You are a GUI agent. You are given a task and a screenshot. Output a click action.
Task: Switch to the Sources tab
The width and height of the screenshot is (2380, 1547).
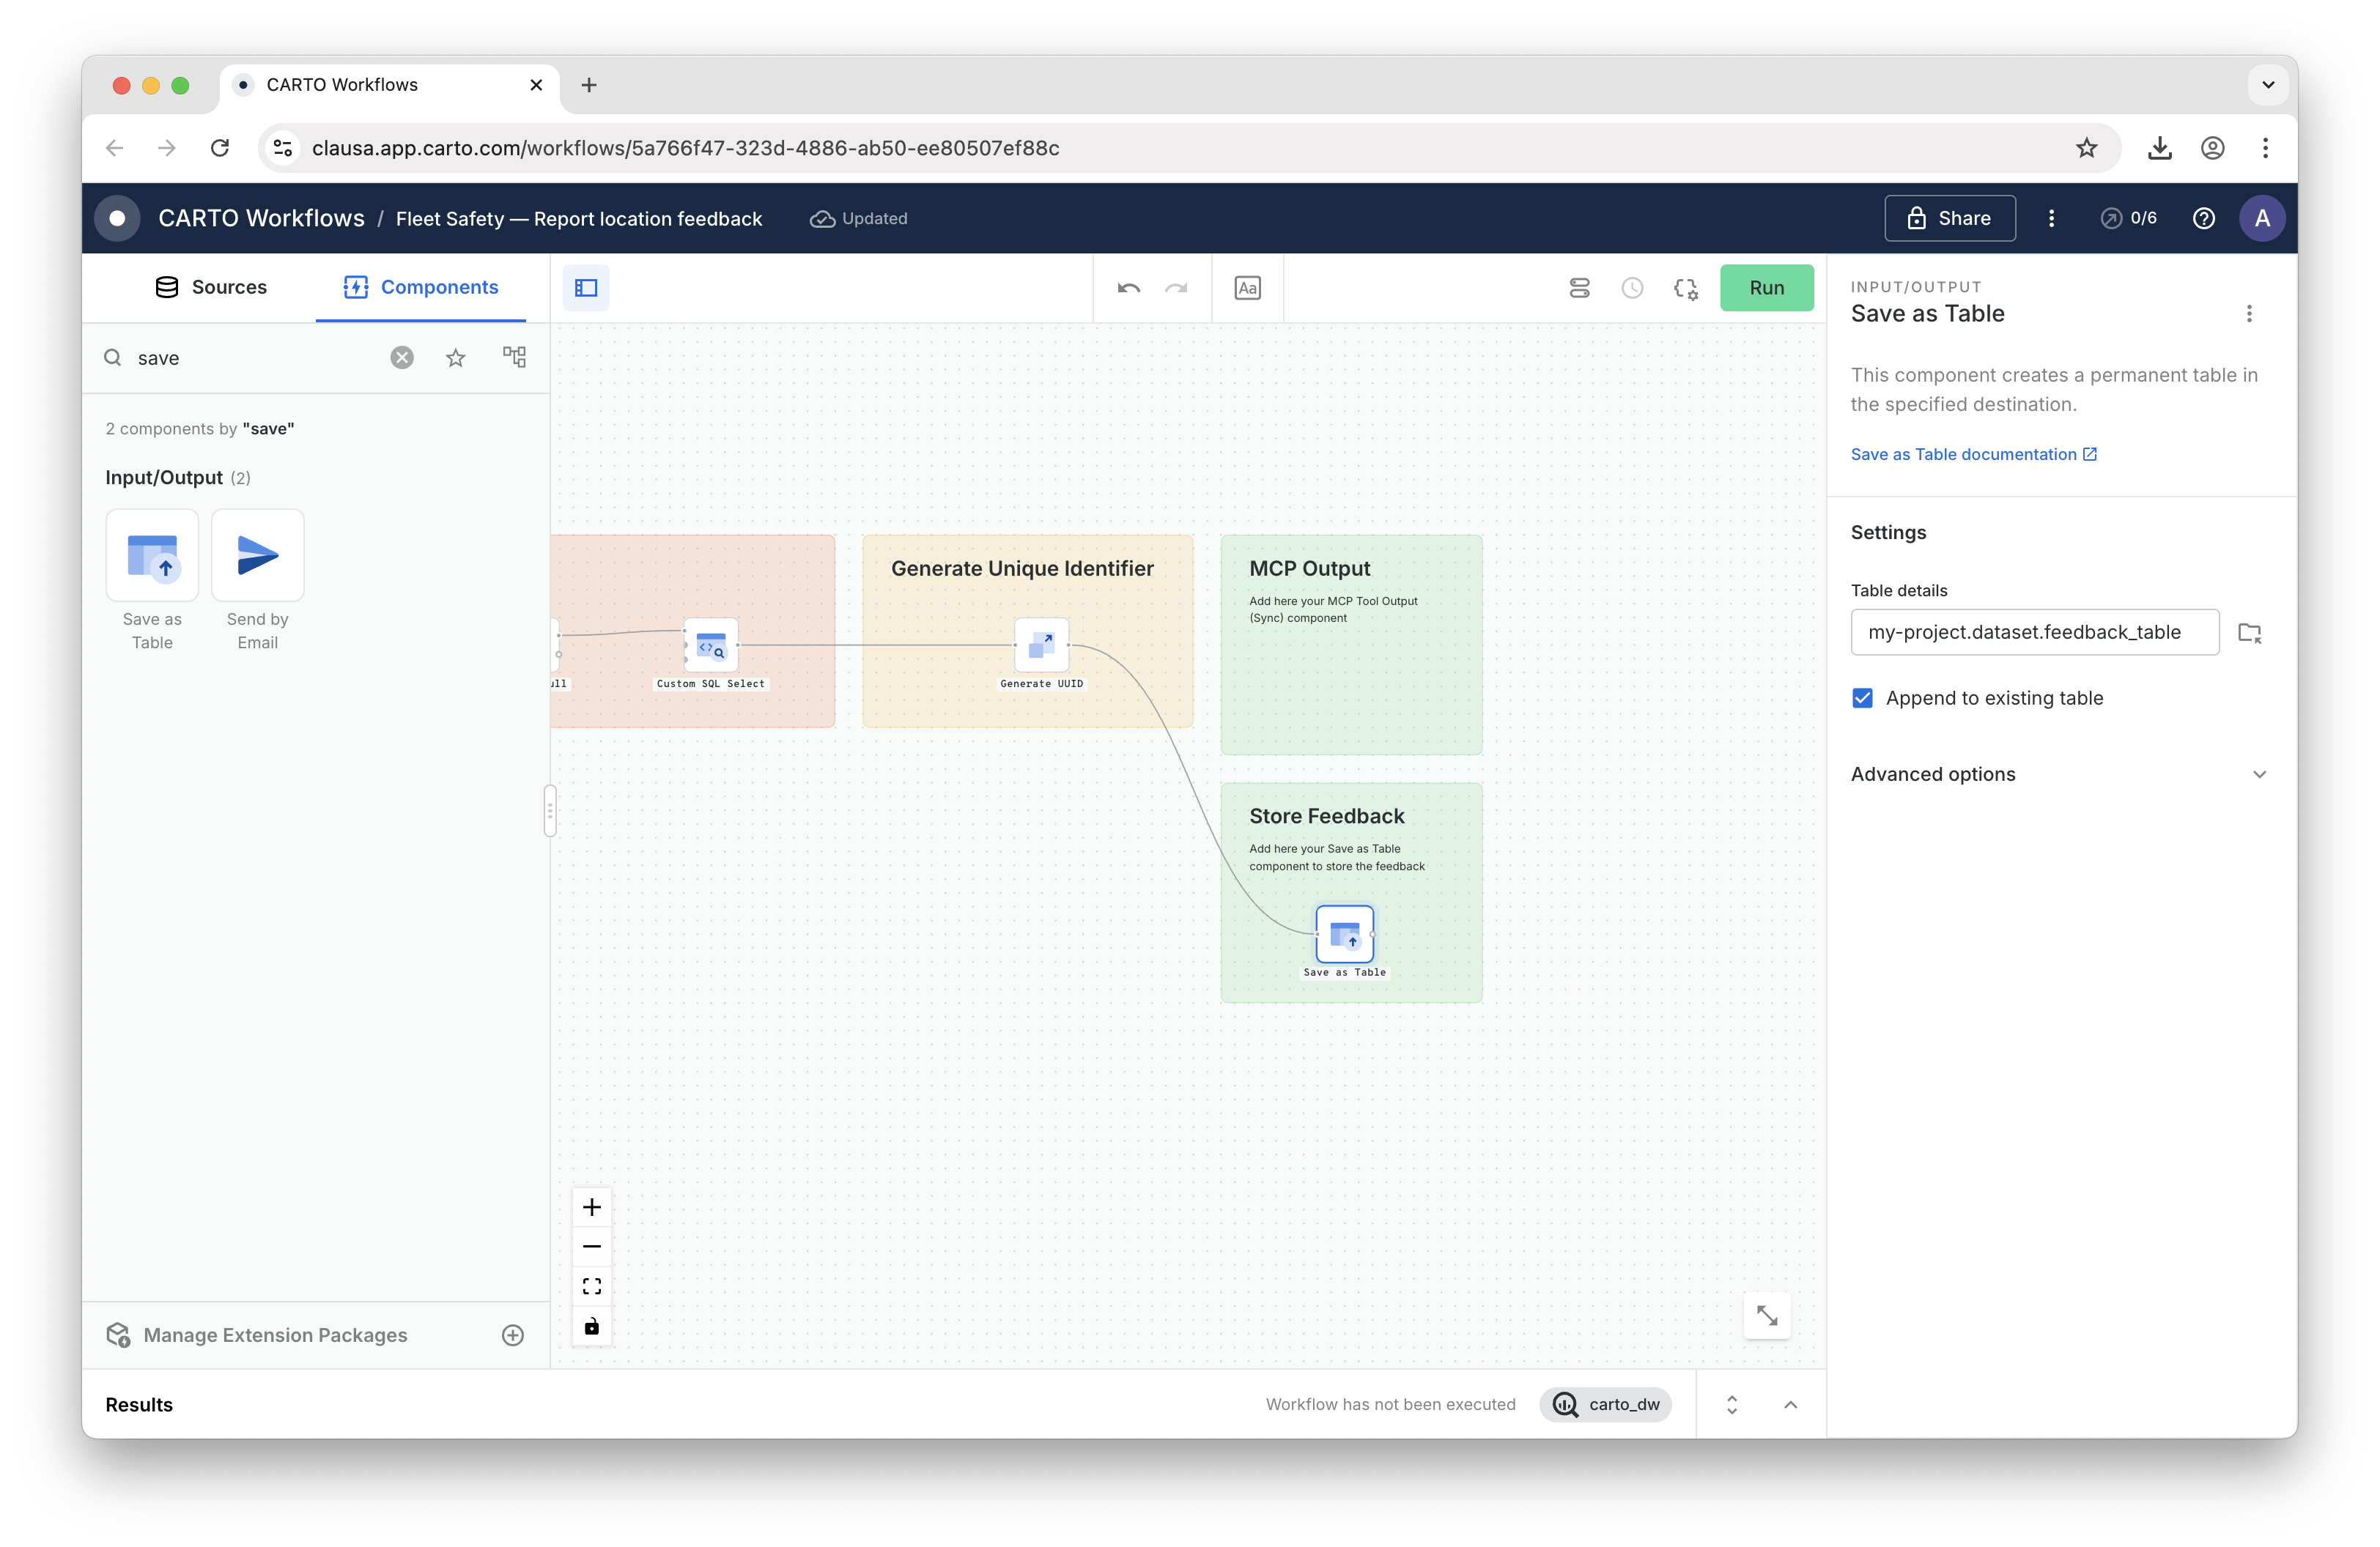click(210, 287)
